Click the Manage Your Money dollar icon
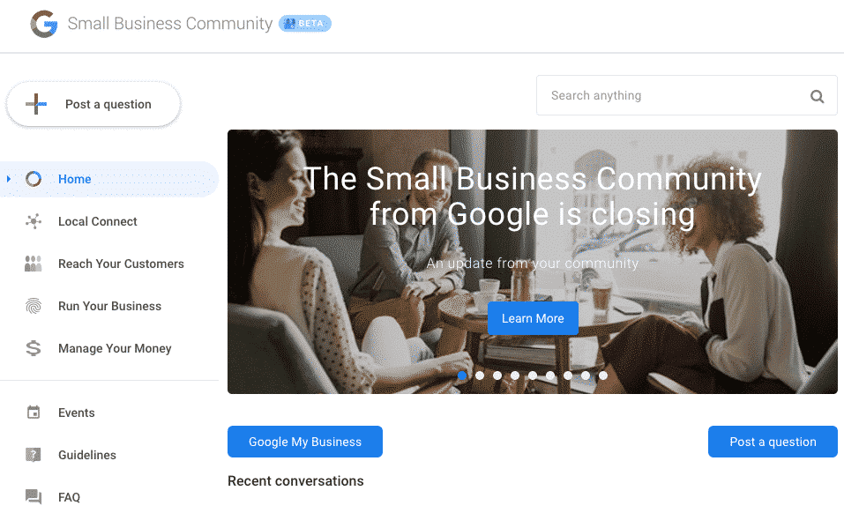844x513 pixels. pyautogui.click(x=34, y=348)
